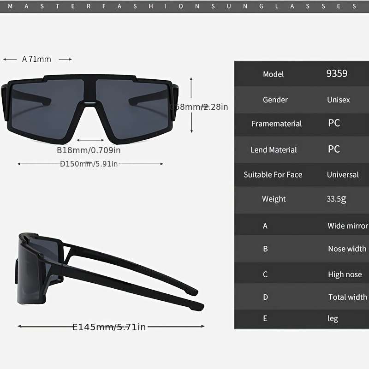Click the '58mm/2.28in' height label
This screenshot has height=369, width=369.
[199, 107]
